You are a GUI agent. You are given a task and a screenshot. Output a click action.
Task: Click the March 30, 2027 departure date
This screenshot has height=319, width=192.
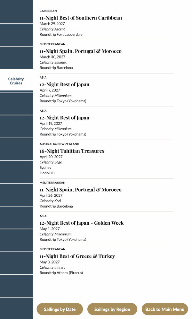52,57
